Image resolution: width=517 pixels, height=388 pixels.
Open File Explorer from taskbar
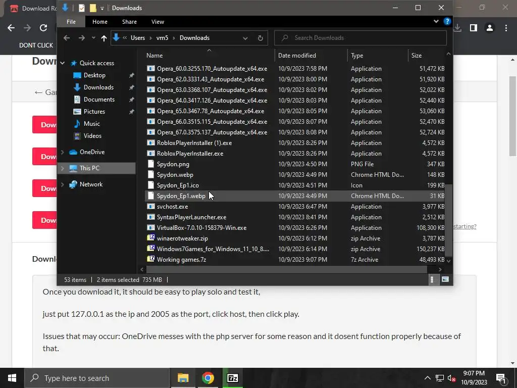(183, 378)
